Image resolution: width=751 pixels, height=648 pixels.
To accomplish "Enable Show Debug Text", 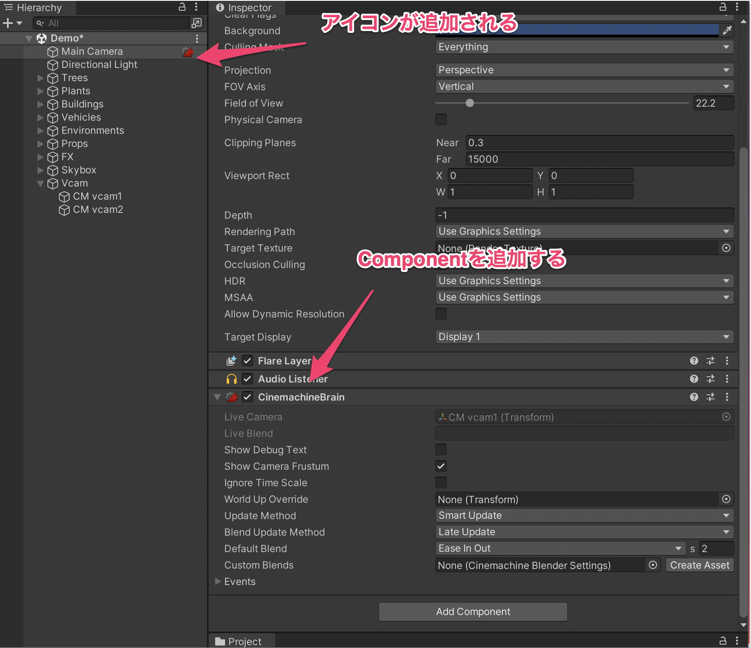I will point(441,450).
